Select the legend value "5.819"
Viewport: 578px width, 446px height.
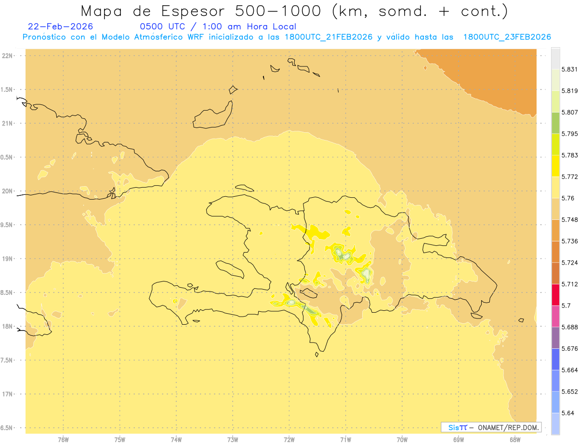click(570, 91)
